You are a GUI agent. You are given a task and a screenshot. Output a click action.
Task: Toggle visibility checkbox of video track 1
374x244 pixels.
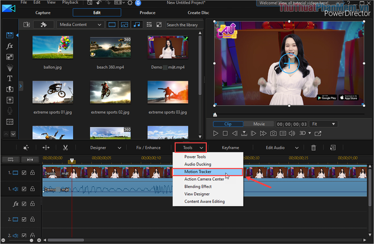[24, 172]
